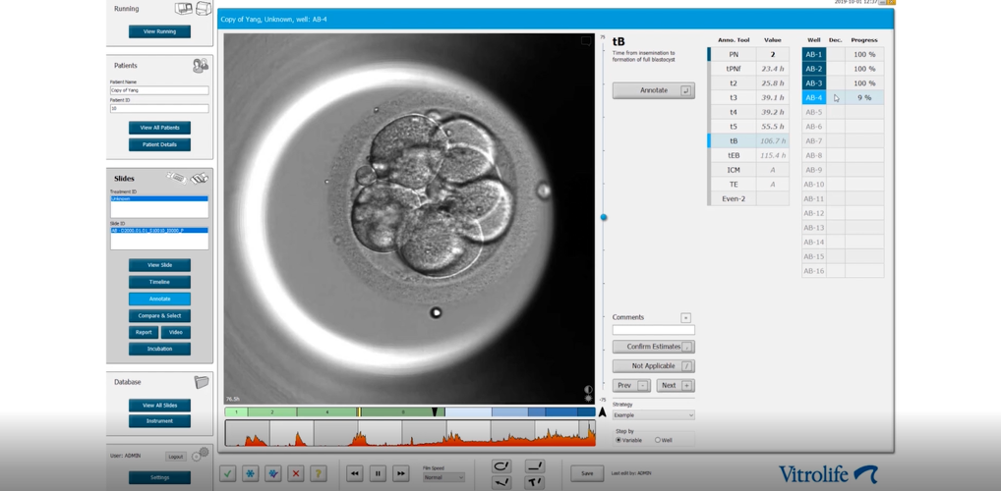Open the Strategy dropdown showing Example
Viewport: 1001px width, 491px height.
[653, 415]
